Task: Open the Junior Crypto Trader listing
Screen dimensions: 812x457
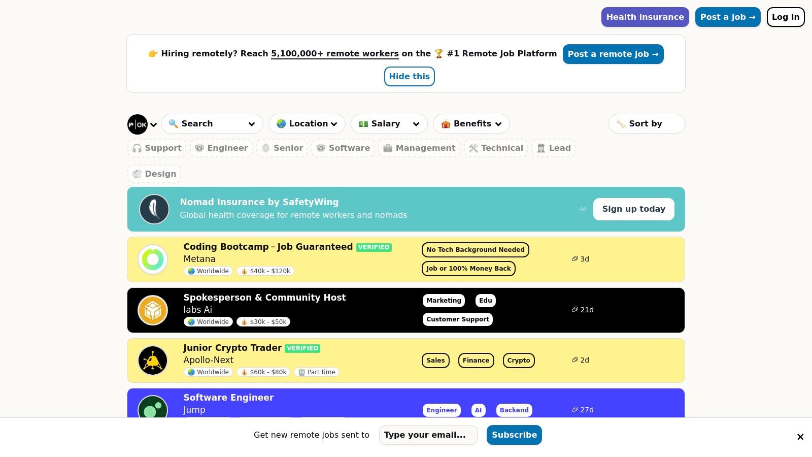Action: tap(232, 348)
